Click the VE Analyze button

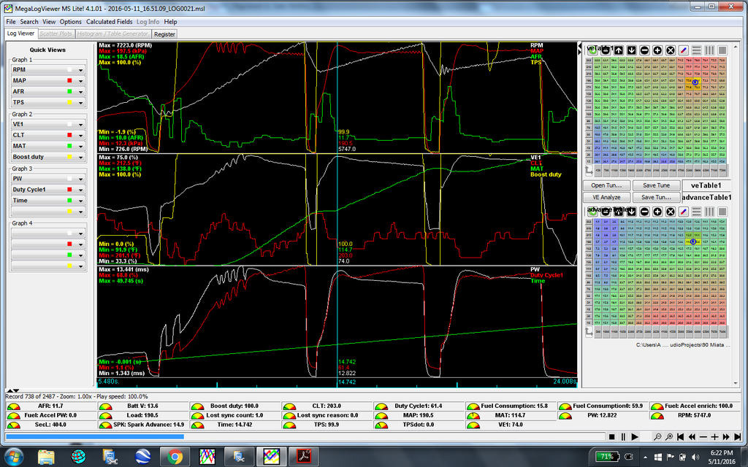(606, 197)
